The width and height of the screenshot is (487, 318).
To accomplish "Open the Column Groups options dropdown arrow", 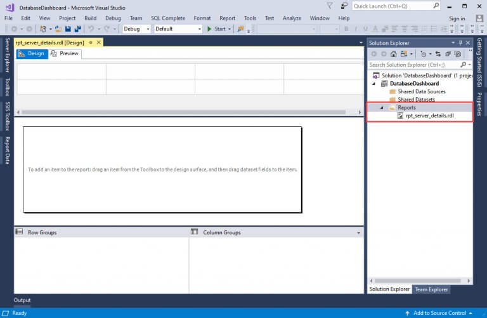I will click(x=358, y=233).
